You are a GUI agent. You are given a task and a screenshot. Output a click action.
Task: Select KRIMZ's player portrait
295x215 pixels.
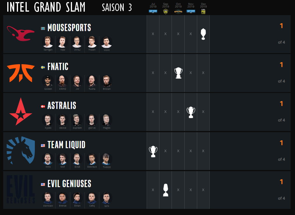tap(63, 81)
